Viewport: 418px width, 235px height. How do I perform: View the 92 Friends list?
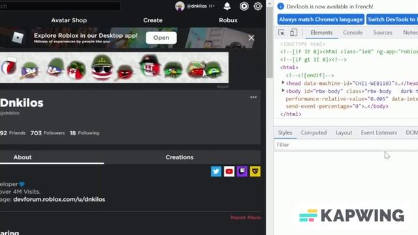[12, 133]
